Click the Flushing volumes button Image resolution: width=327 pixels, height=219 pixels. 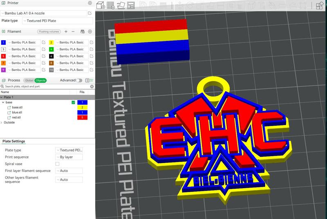point(49,32)
